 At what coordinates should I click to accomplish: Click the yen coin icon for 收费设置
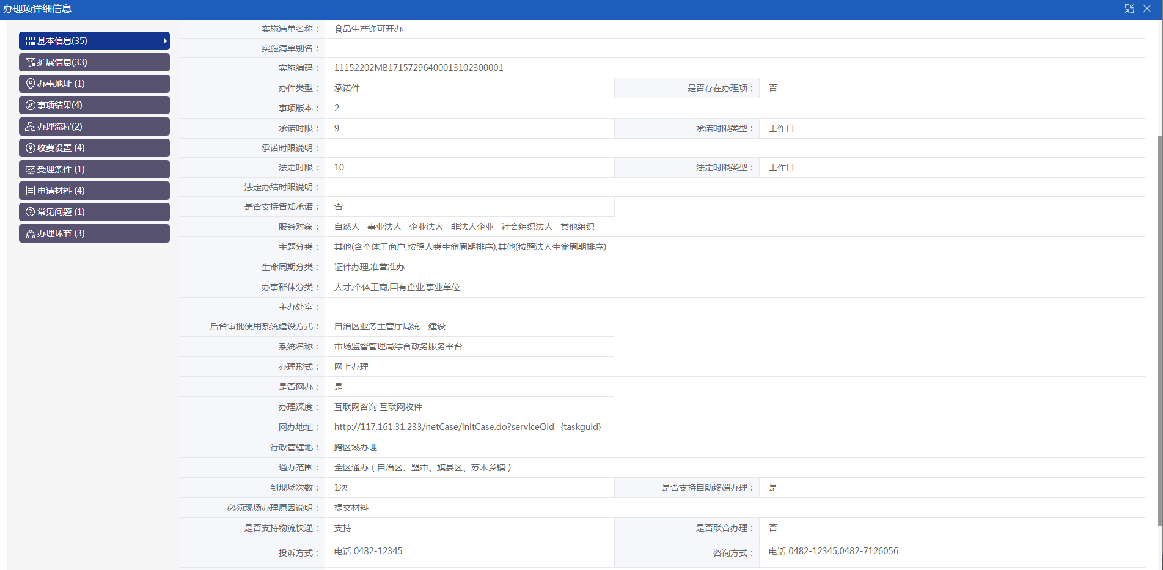click(30, 148)
